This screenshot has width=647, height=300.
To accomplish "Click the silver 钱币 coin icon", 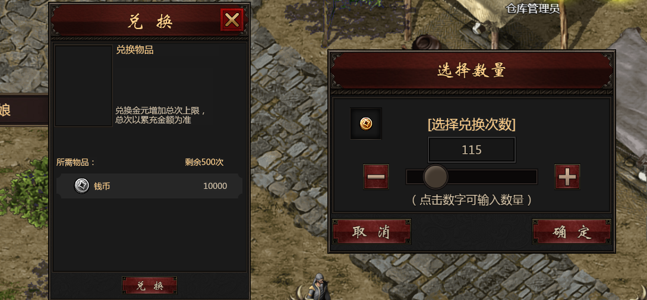I will [82, 186].
